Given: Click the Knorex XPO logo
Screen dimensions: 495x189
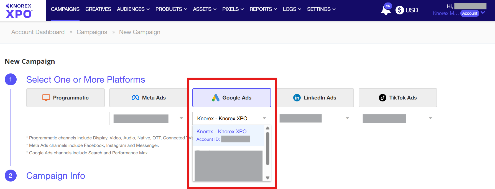Looking at the screenshot, I should (19, 11).
